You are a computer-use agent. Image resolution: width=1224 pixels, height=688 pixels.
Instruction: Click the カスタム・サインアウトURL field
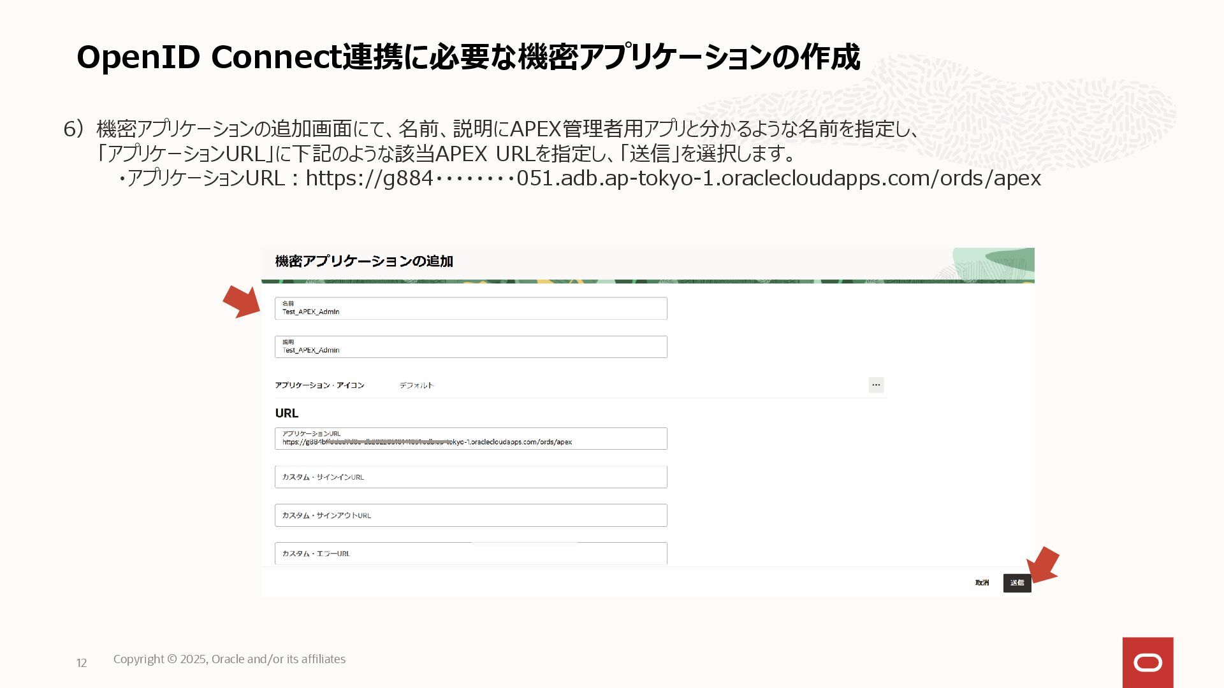tap(470, 515)
